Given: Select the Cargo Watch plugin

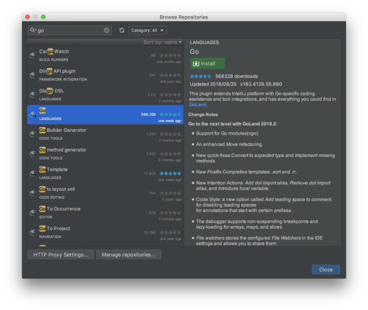Looking at the screenshot, I should [x=105, y=56].
